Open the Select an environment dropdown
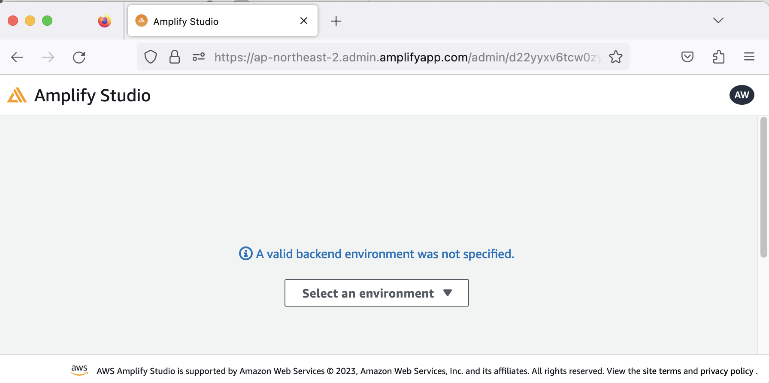Viewport: 769px width, 383px height. (x=376, y=293)
